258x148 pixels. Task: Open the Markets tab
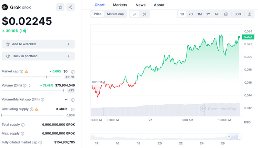coord(120,5)
